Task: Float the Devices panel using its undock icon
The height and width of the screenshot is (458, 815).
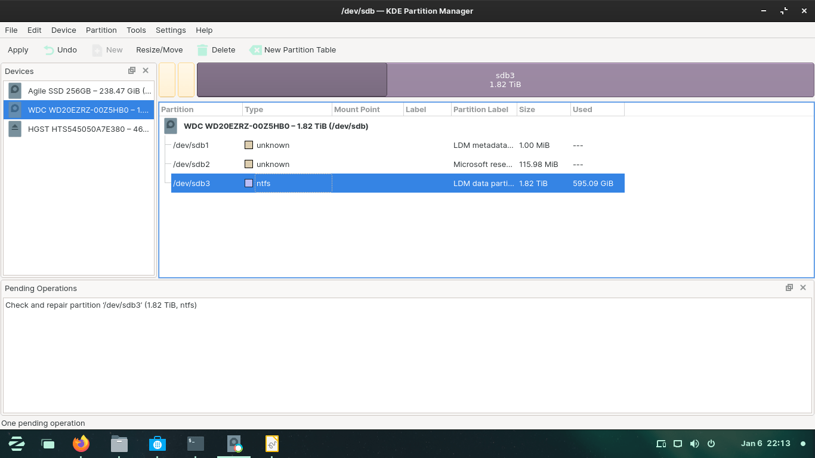Action: click(131, 70)
